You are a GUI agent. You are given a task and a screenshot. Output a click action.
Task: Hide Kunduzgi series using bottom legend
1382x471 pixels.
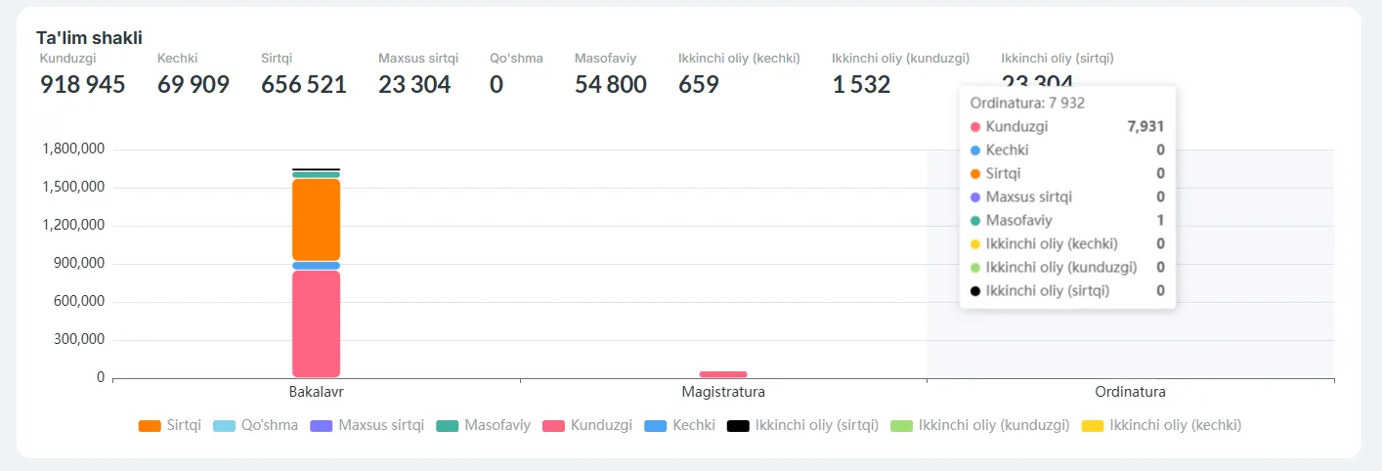(587, 425)
